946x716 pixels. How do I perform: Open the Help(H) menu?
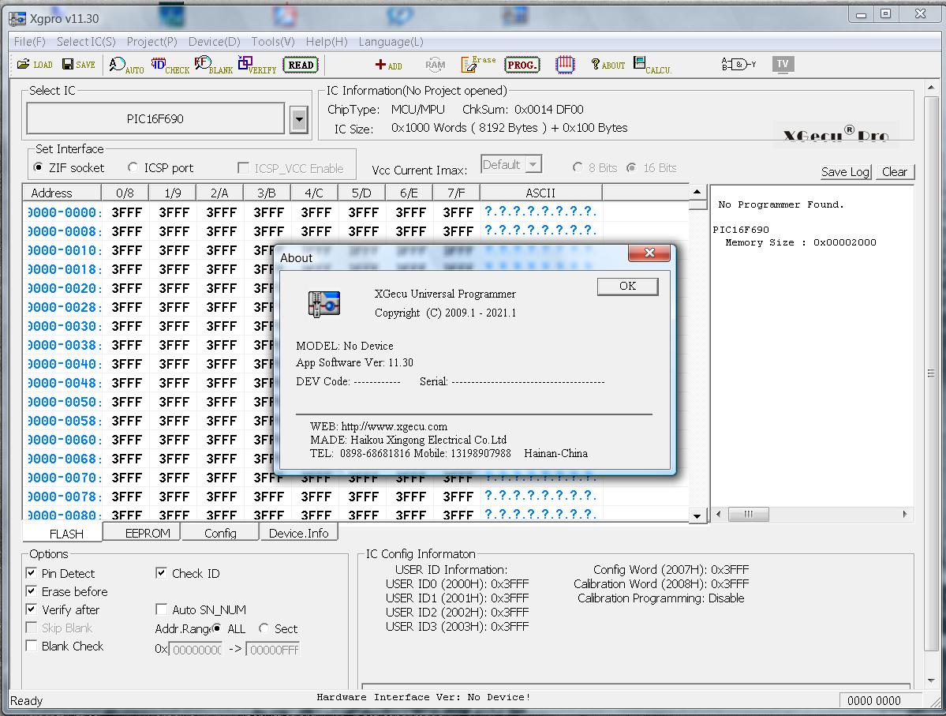(327, 42)
